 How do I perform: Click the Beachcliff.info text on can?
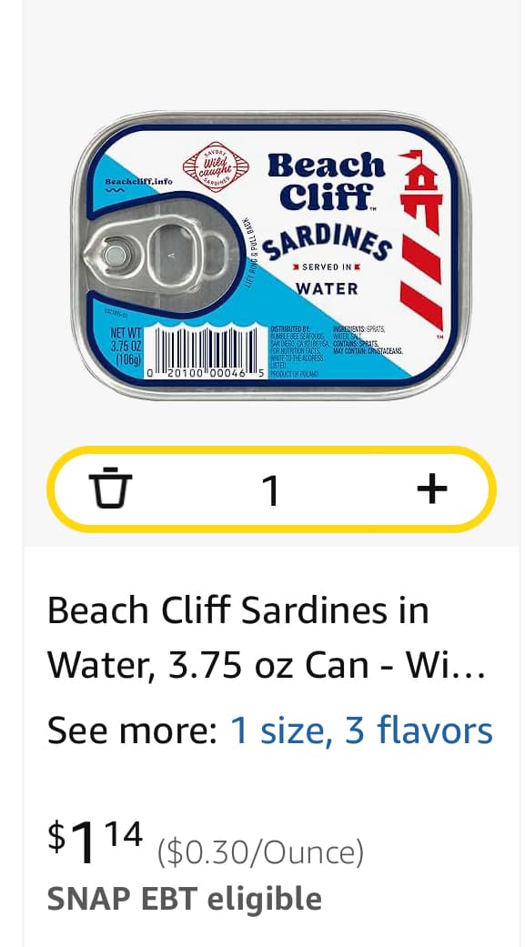pyautogui.click(x=138, y=181)
